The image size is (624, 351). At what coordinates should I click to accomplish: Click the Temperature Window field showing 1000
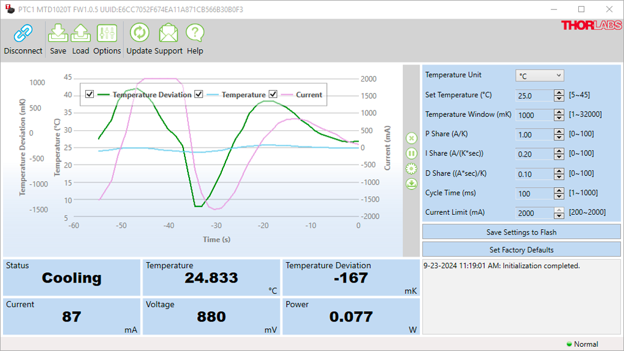[x=534, y=115]
